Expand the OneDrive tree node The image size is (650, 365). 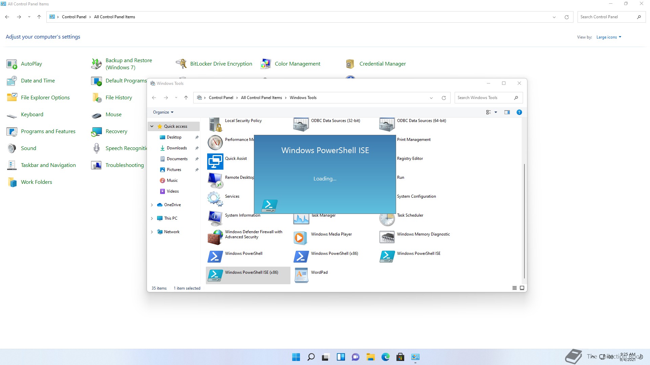[152, 205]
